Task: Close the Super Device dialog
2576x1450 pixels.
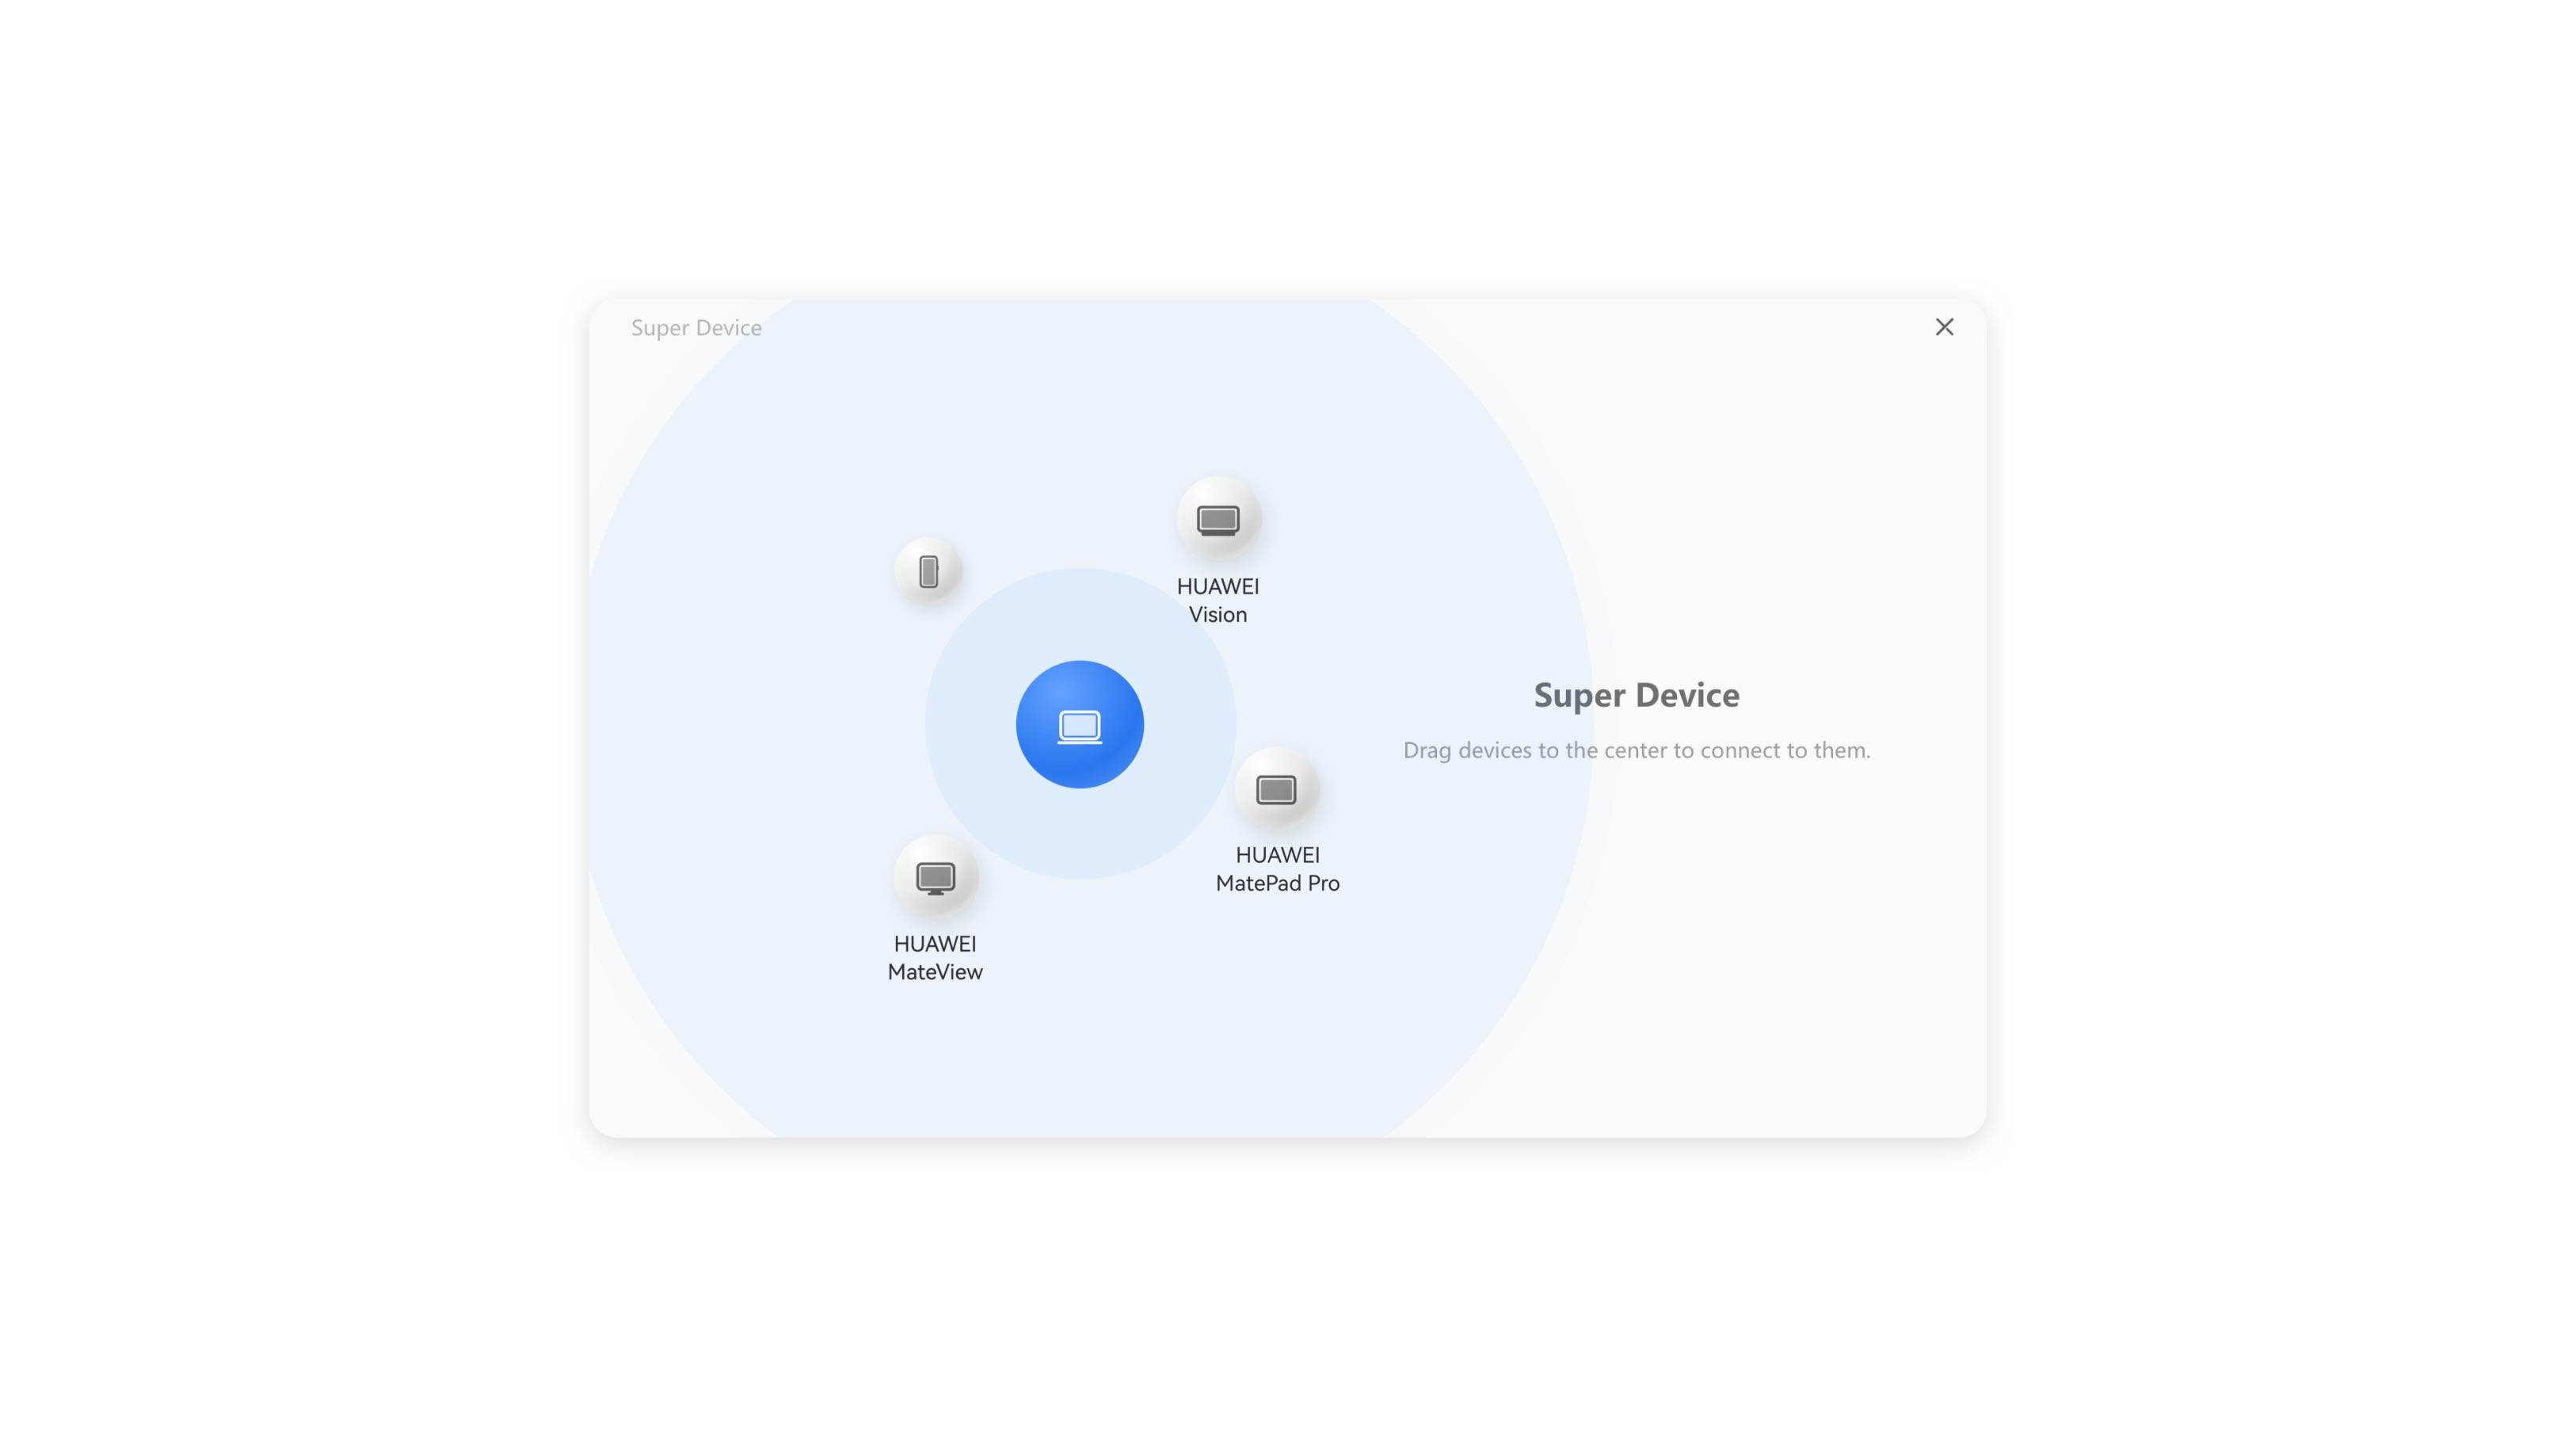Action: [x=1944, y=327]
